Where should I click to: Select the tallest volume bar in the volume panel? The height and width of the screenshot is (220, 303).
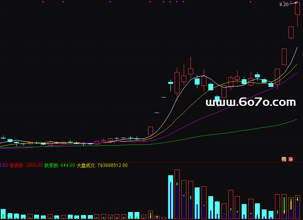[x=177, y=194]
